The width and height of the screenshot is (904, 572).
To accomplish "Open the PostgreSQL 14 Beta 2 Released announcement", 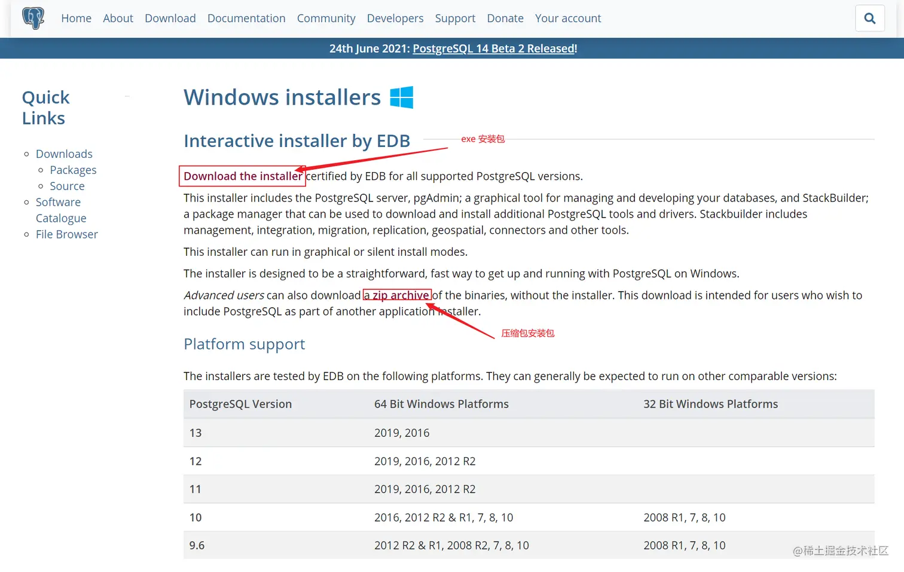I will (x=494, y=48).
